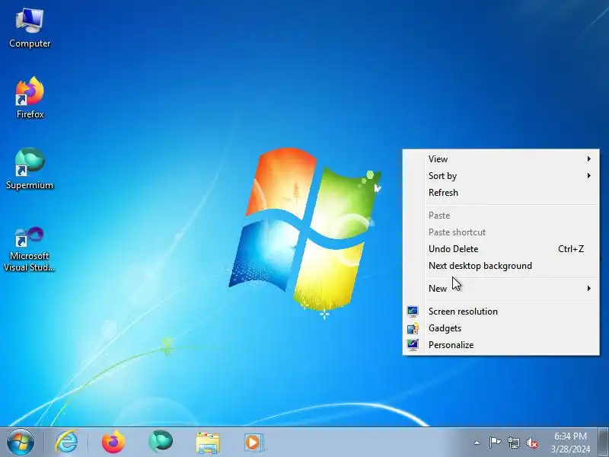Open the clock showing 6:34 PM
609x457 pixels.
pos(570,443)
